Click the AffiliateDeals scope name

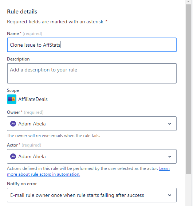[x=33, y=99]
